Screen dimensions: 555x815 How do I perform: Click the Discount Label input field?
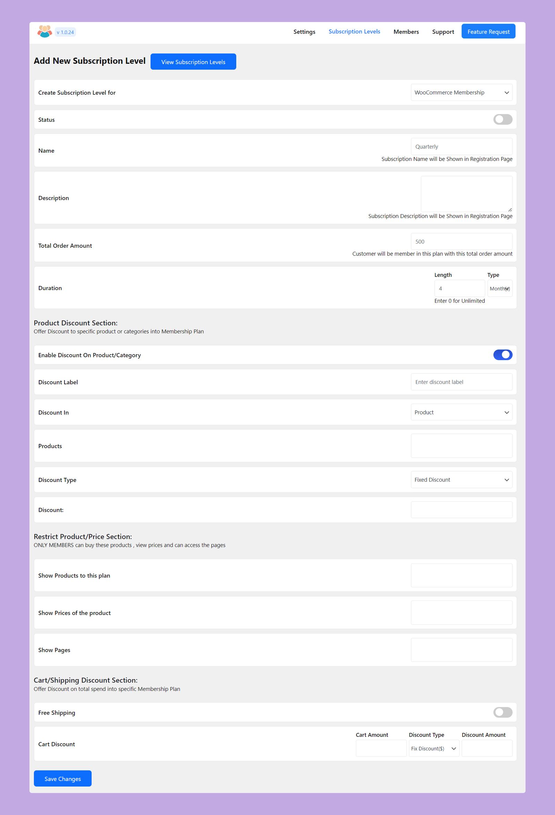coord(462,382)
